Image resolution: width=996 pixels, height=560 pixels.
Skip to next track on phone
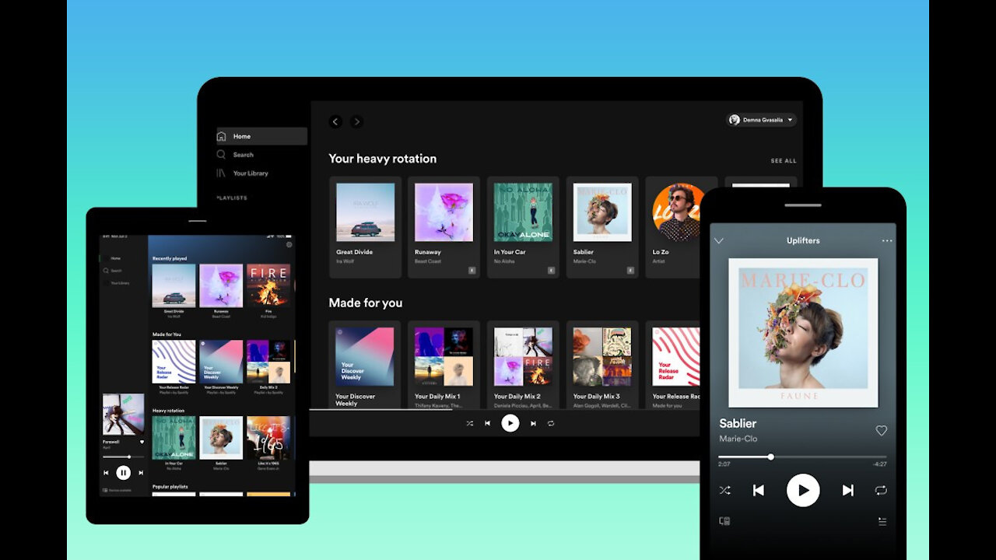(x=848, y=491)
